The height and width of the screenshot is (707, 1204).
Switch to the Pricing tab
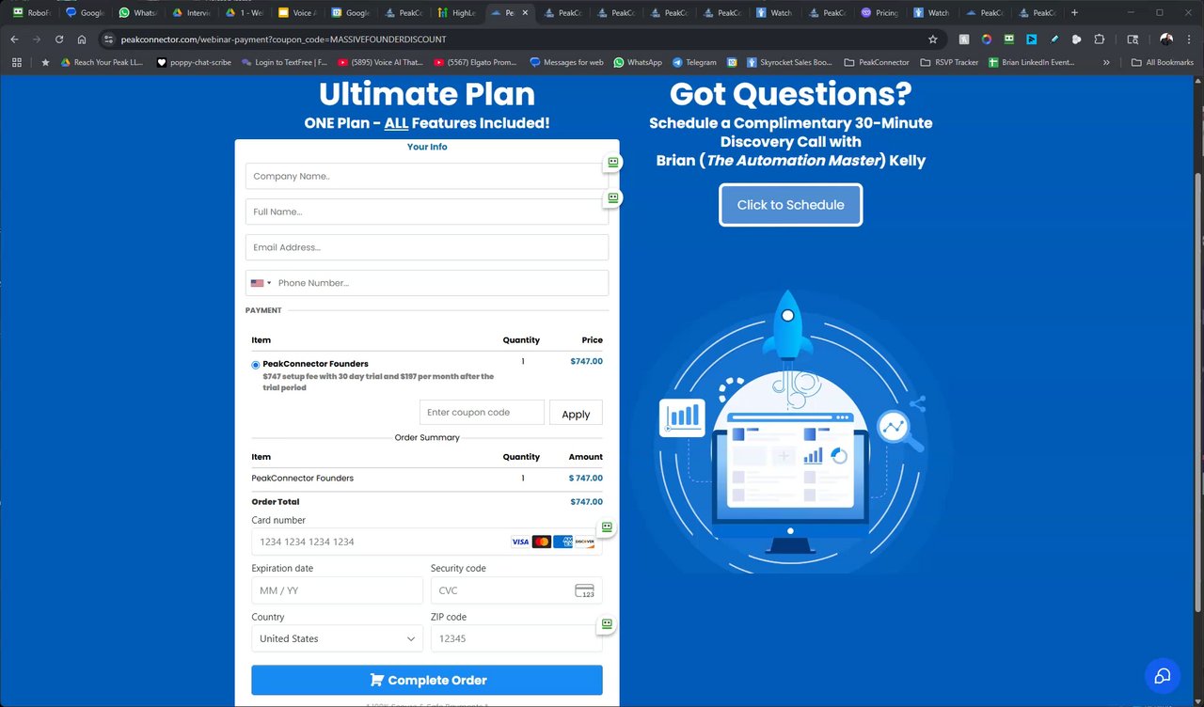click(880, 13)
